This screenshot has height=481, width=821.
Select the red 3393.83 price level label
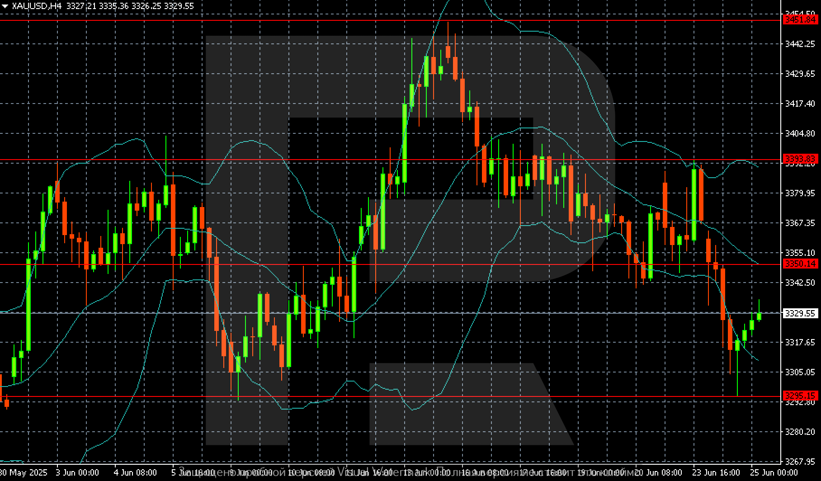click(800, 159)
